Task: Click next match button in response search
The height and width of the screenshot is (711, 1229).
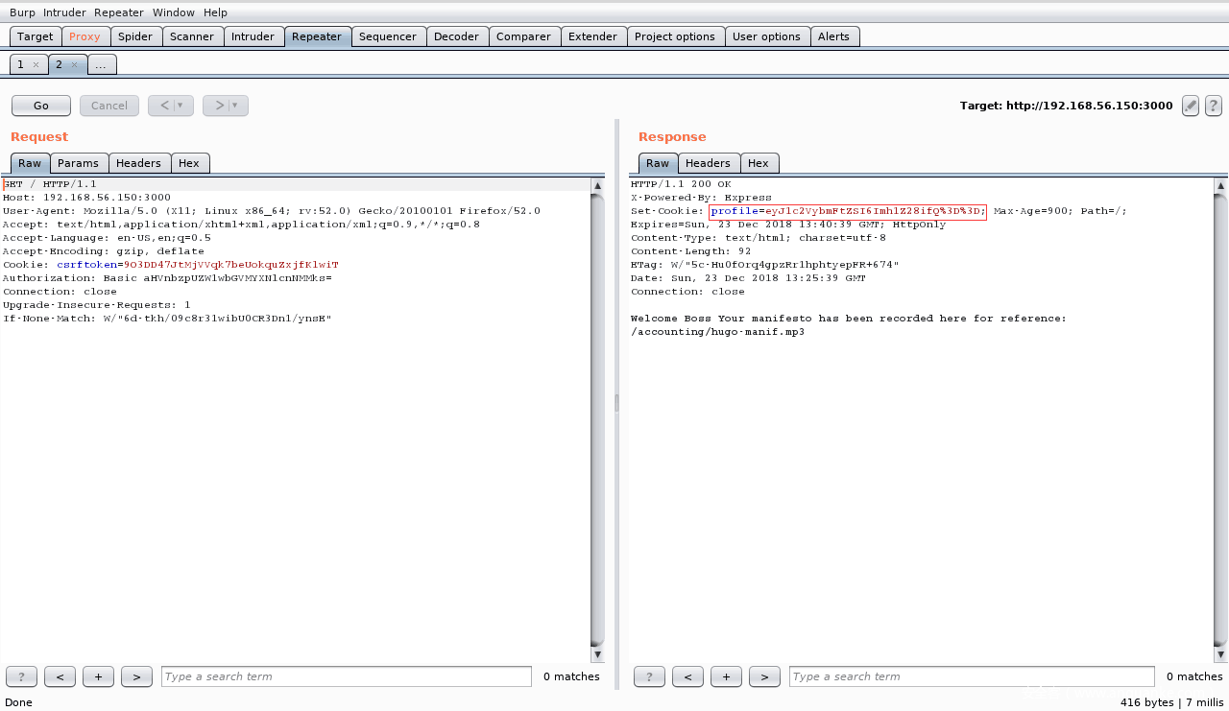Action: click(x=764, y=676)
